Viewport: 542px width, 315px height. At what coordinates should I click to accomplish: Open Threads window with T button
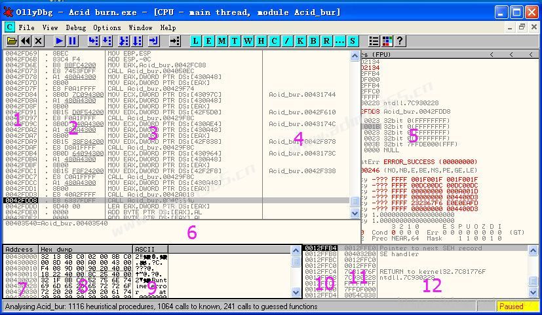tap(235, 41)
